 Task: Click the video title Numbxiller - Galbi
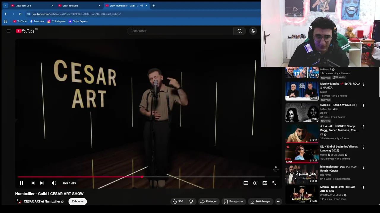49,194
